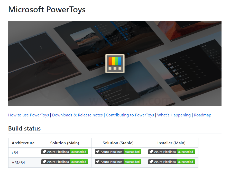Viewport: 230px width, 170px height.
Task: Click the ARM64 row label
Action: pos(18,163)
